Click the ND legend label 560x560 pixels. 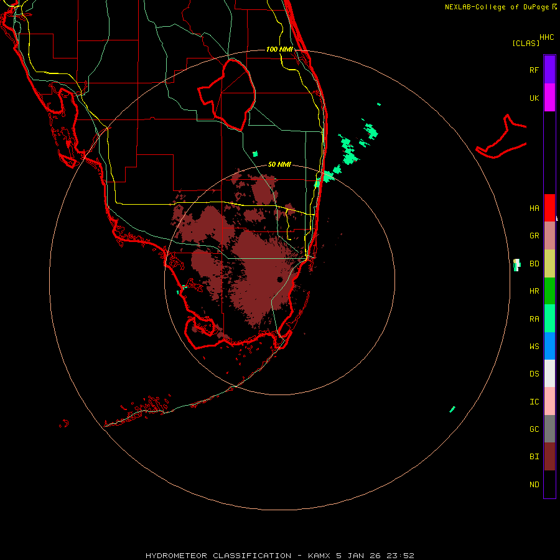click(534, 485)
